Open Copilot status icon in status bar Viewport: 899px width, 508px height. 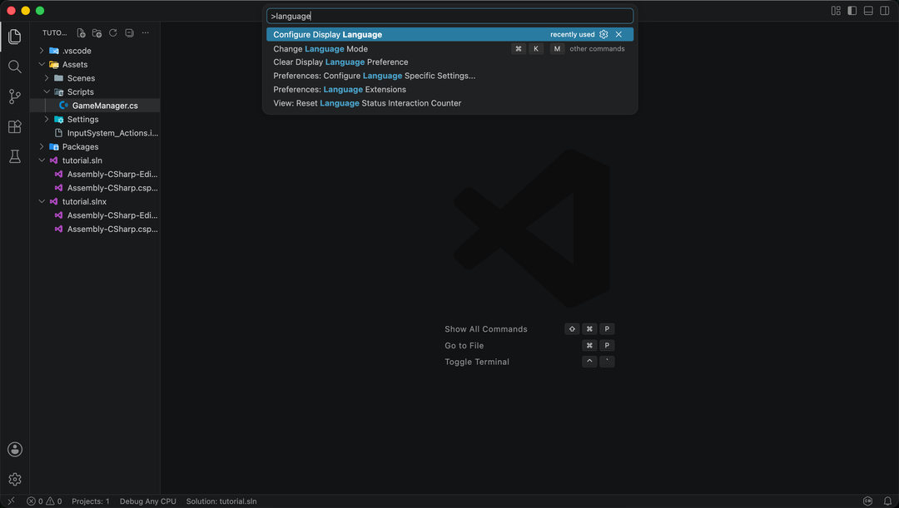tap(868, 501)
